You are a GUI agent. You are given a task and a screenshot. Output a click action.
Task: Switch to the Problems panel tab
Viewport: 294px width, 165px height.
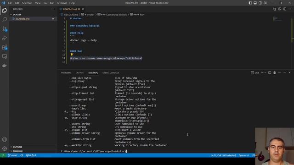pyautogui.click(x=66, y=73)
